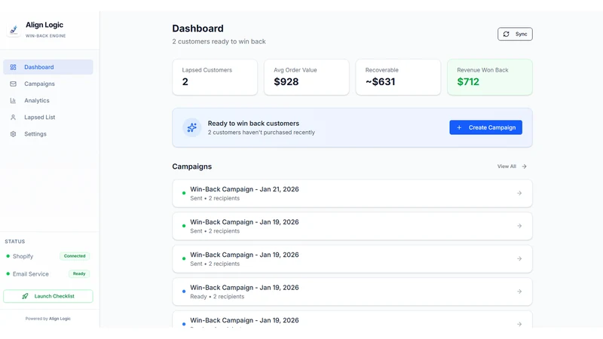603x339 pixels.
Task: Click the Ready badge for Email Service
Action: [79, 273]
